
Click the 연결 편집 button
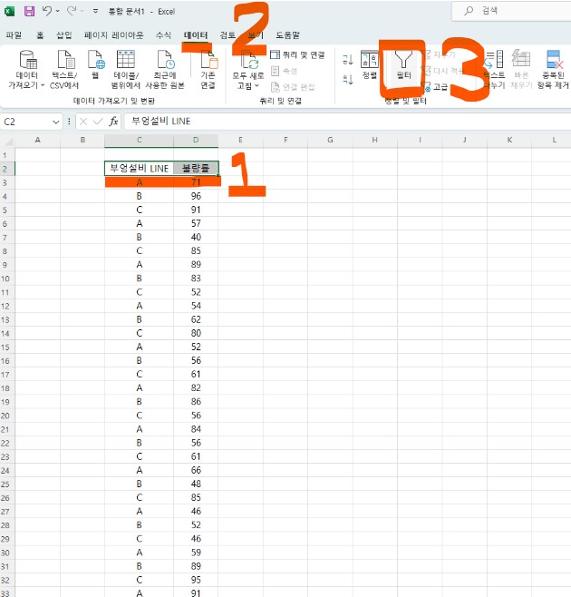tap(293, 87)
